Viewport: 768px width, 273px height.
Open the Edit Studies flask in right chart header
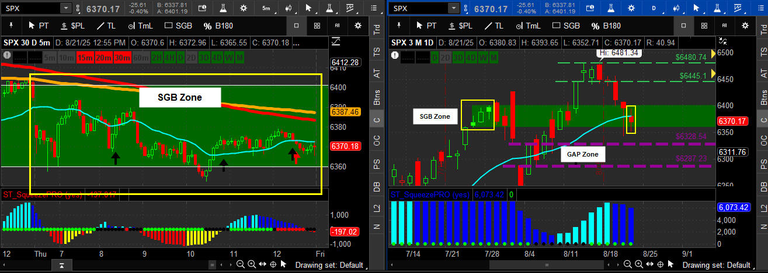611,8
